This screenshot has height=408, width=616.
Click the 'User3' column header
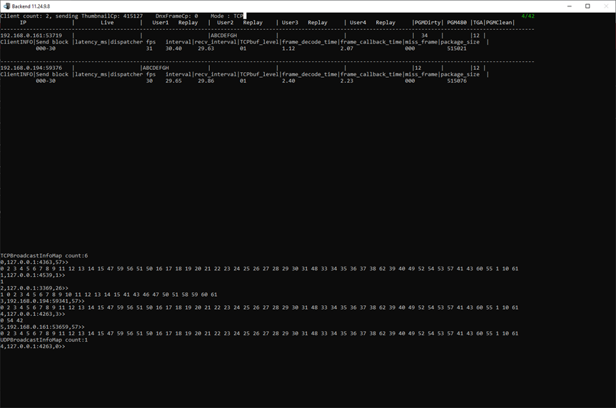tap(290, 22)
